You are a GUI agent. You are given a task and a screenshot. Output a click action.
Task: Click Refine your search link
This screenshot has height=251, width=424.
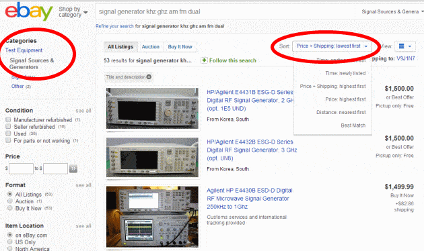(114, 26)
